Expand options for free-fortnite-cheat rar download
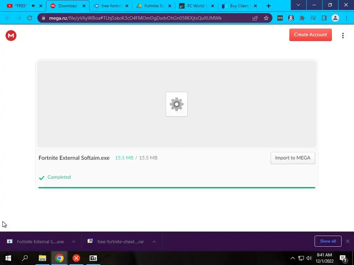The image size is (354, 265). pos(154,242)
